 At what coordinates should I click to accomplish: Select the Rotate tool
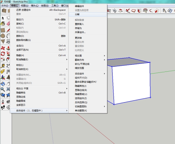[3, 54]
